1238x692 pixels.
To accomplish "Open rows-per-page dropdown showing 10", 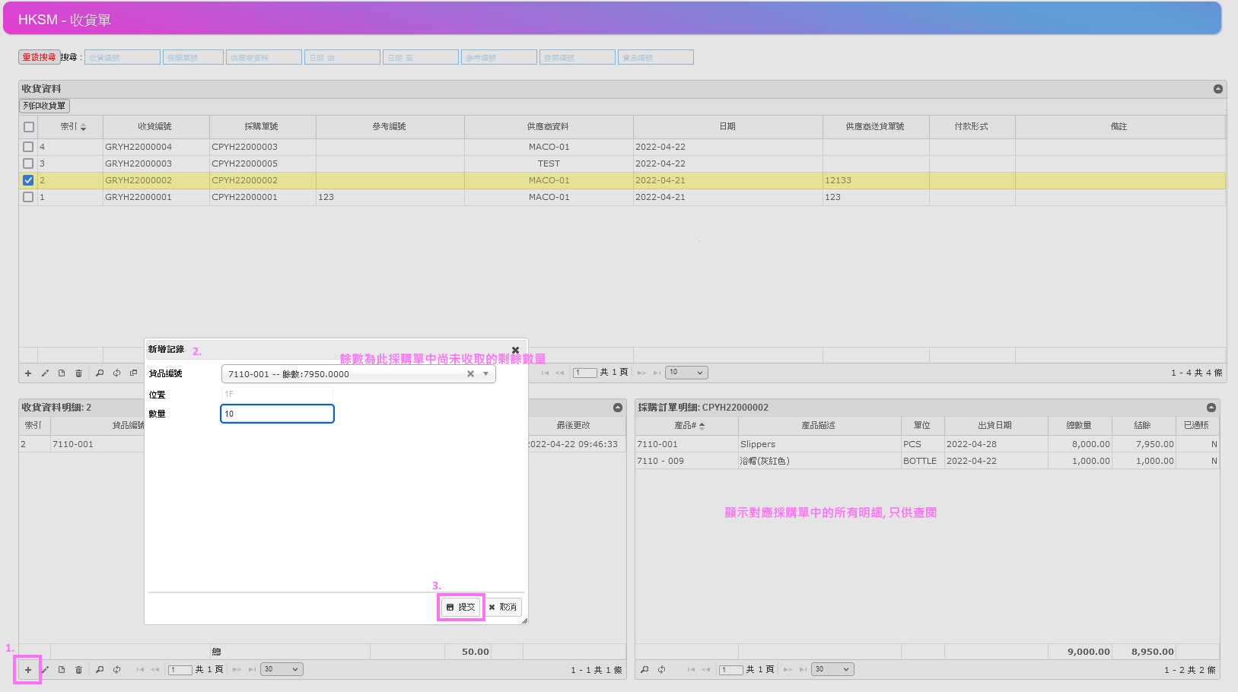I will pos(686,373).
